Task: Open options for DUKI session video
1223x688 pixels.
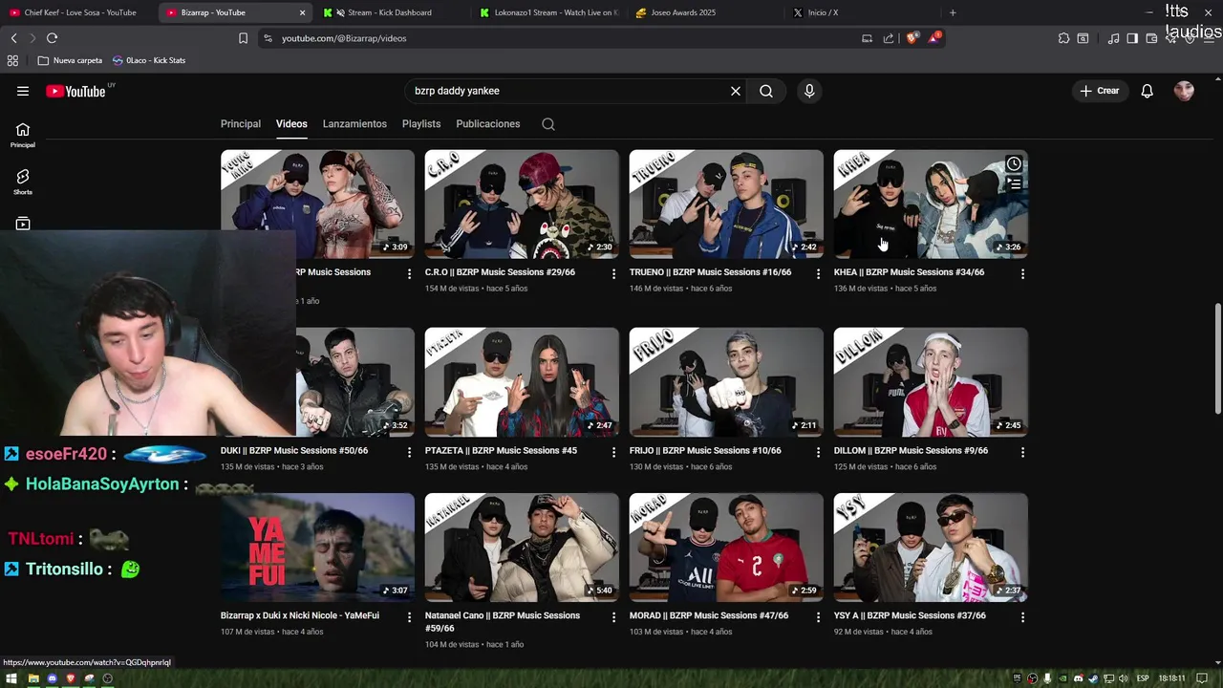Action: [x=409, y=452]
